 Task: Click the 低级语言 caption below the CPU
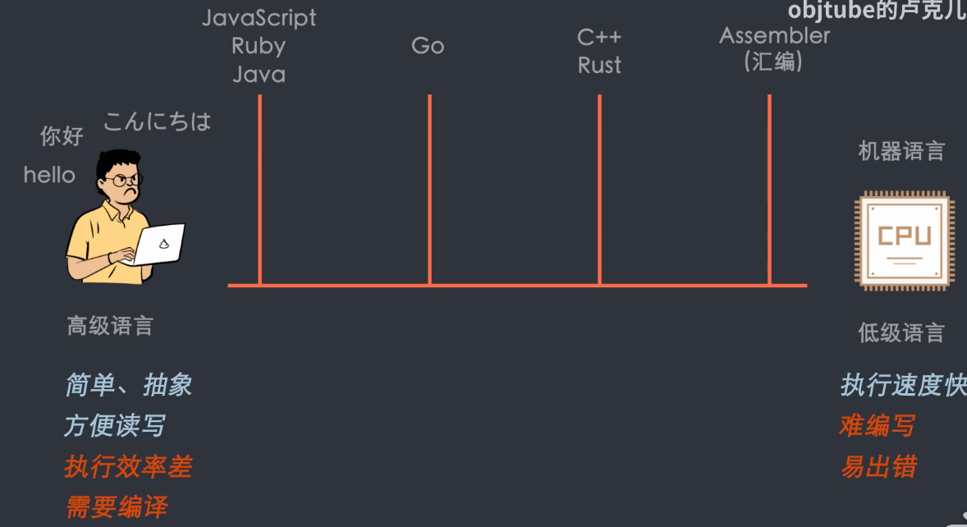coord(901,333)
